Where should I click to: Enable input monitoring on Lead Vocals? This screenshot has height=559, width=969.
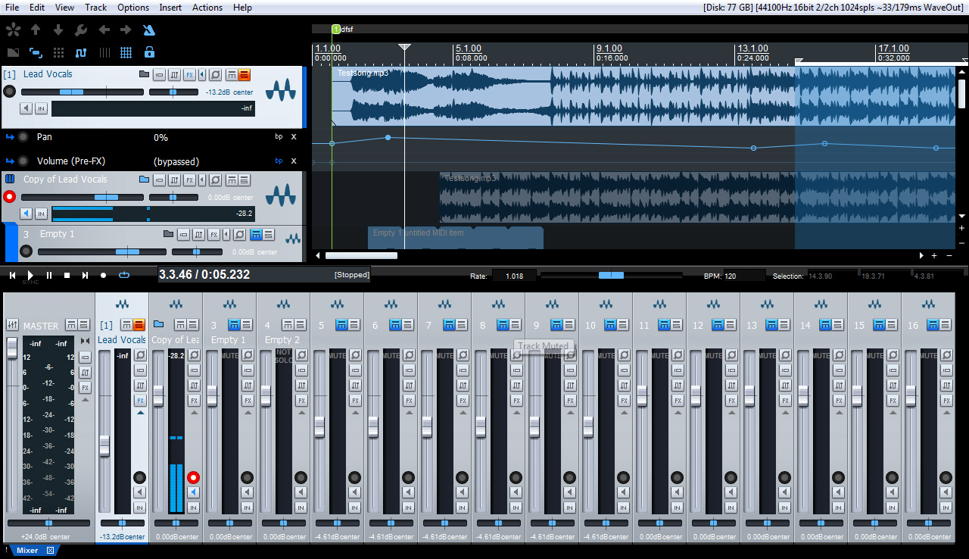click(x=41, y=108)
